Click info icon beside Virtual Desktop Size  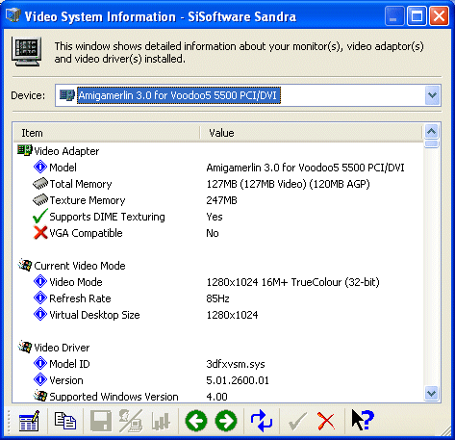pos(40,315)
